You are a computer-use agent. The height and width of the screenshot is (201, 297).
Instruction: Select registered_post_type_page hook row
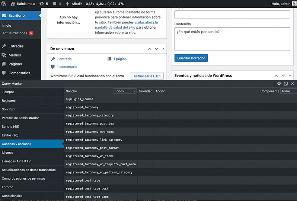[x=181, y=197]
